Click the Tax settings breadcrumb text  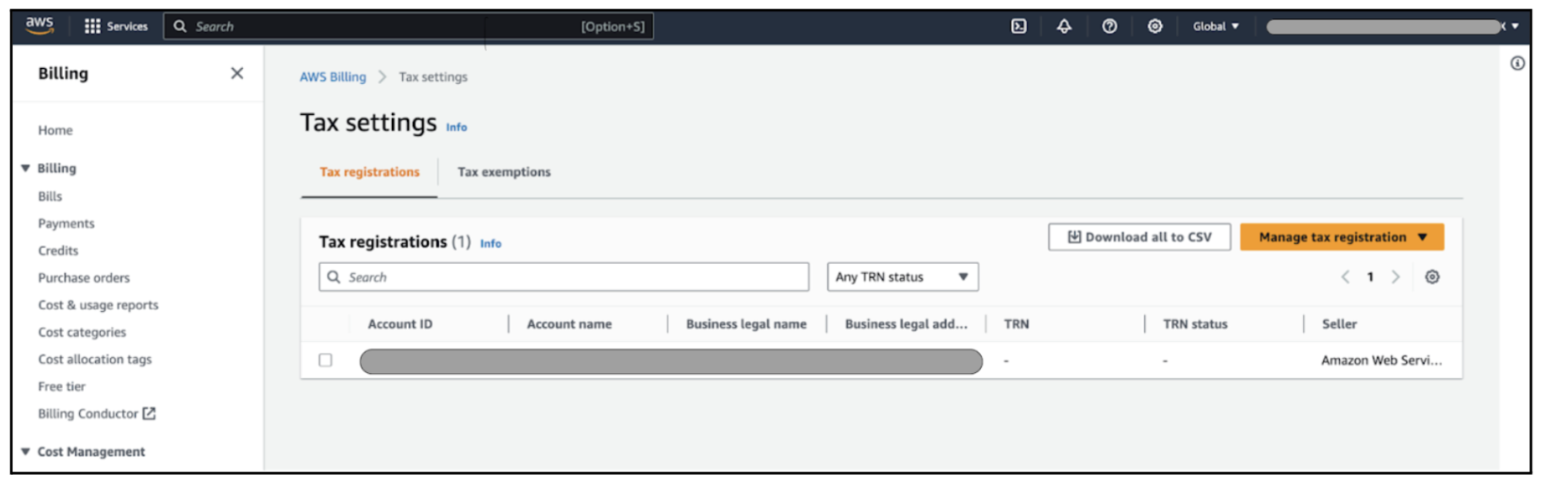(433, 76)
